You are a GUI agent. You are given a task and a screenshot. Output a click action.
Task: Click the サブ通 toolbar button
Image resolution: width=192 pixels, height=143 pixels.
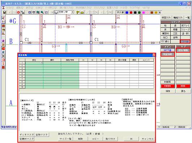click(120, 12)
